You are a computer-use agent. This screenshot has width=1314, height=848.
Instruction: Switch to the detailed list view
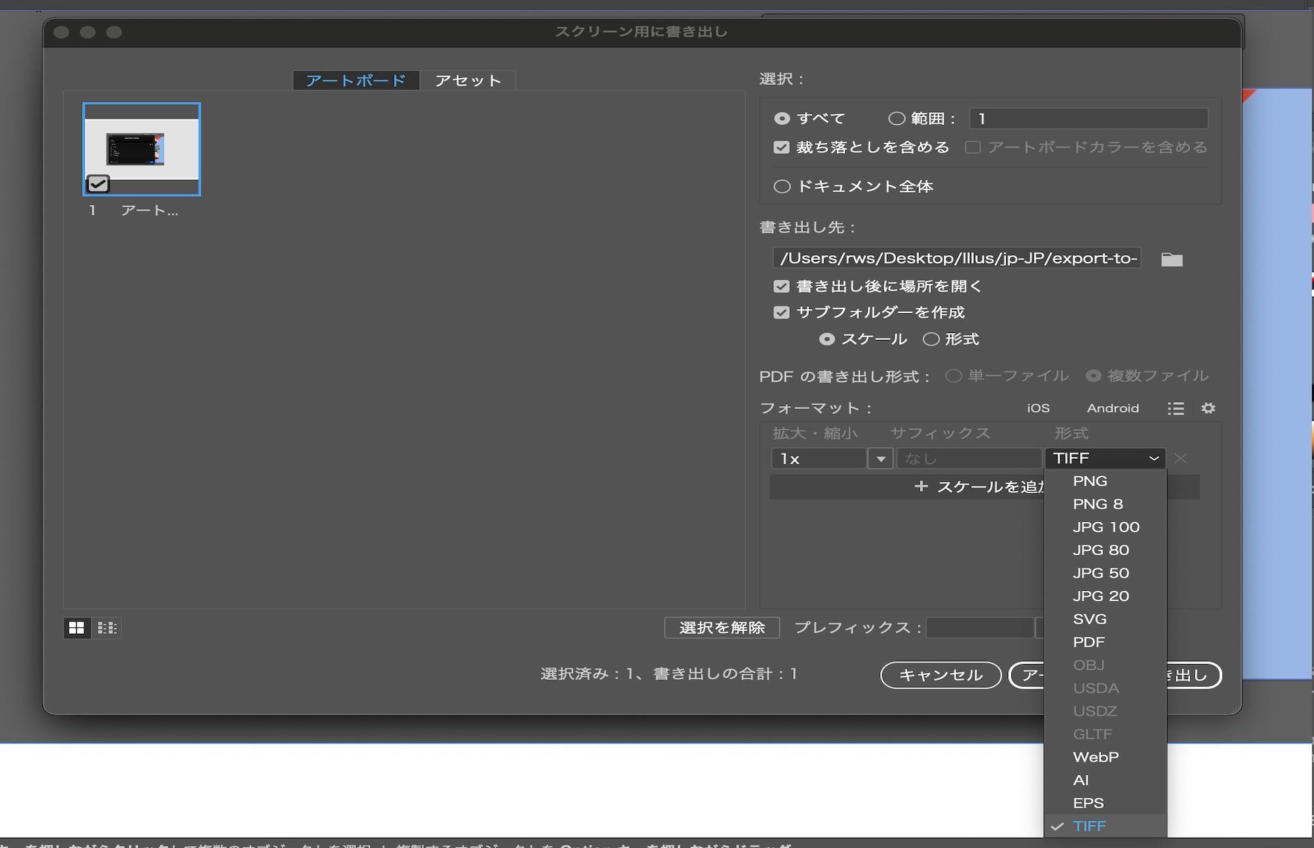[x=107, y=628]
